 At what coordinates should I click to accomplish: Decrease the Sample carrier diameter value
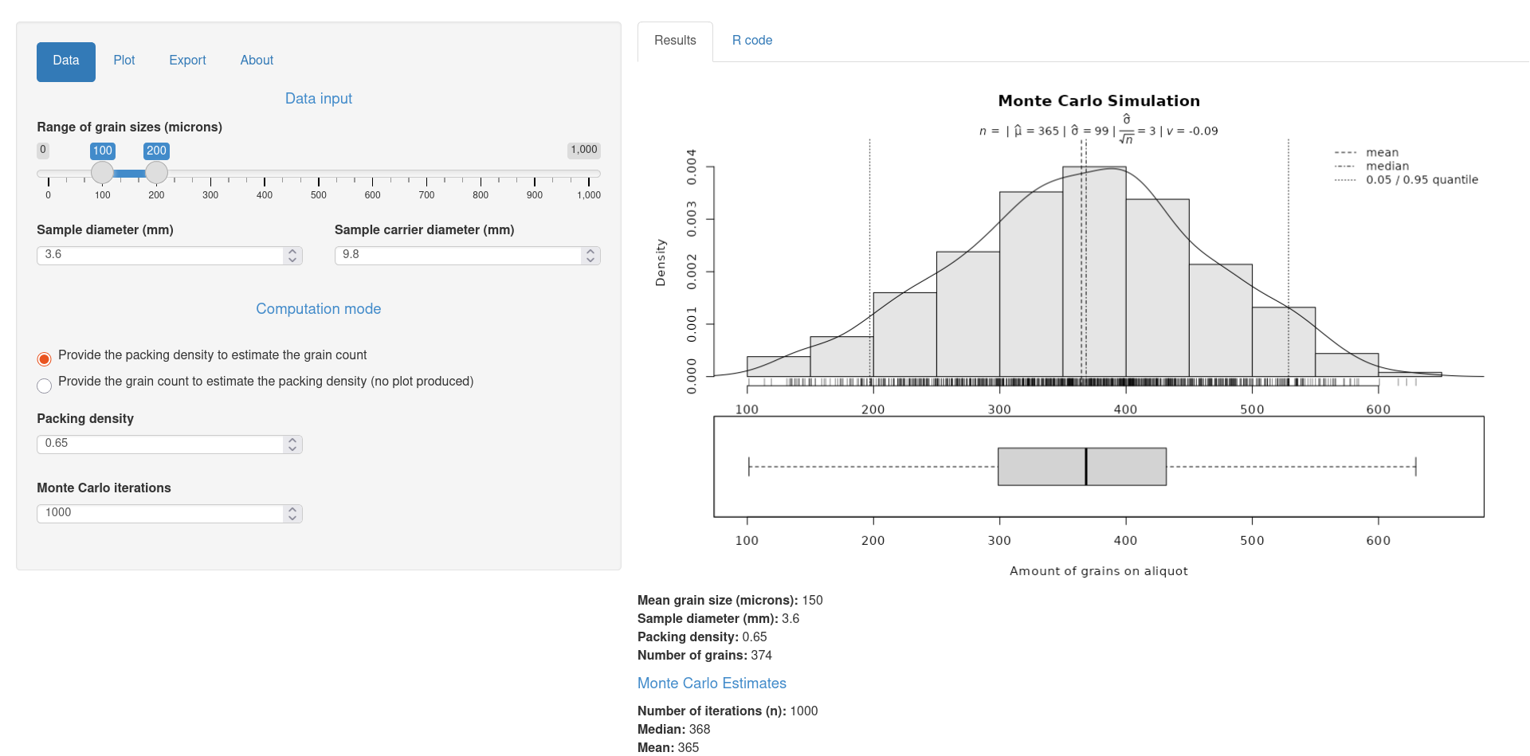click(x=590, y=260)
